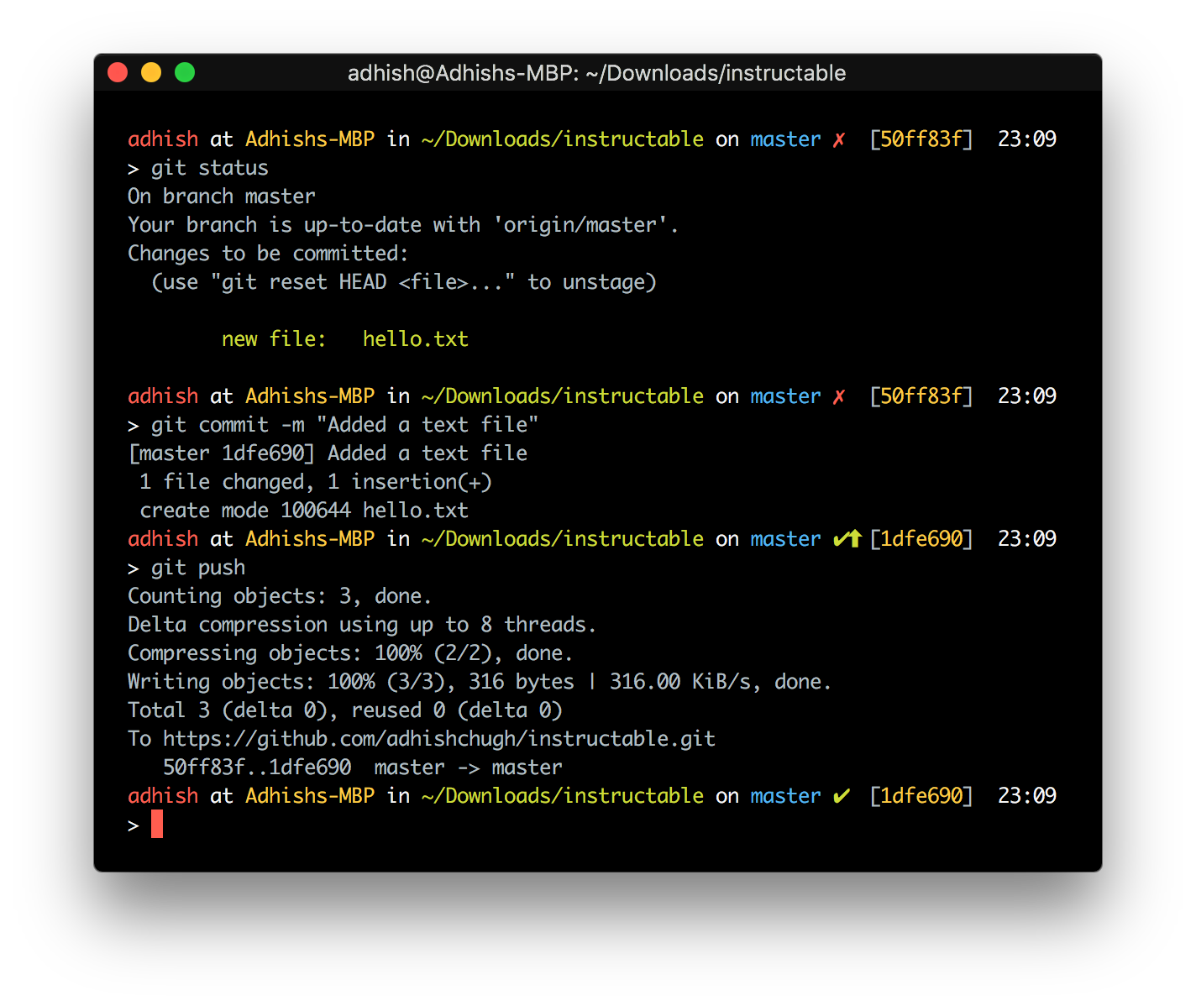Click the yellow Adhishs-MBP hostname label
1196x1006 pixels.
[x=309, y=139]
